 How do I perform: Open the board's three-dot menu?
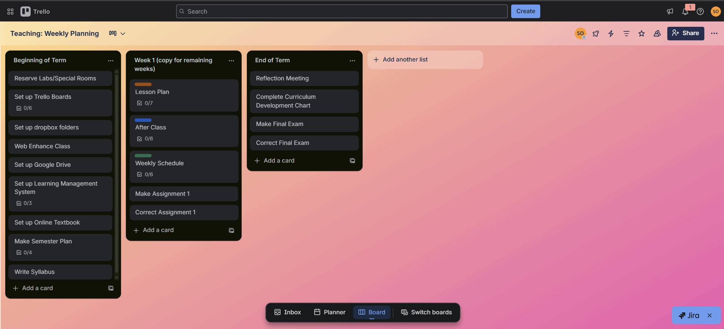(714, 33)
